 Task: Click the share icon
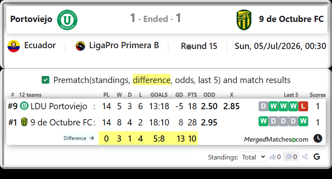[305, 157]
